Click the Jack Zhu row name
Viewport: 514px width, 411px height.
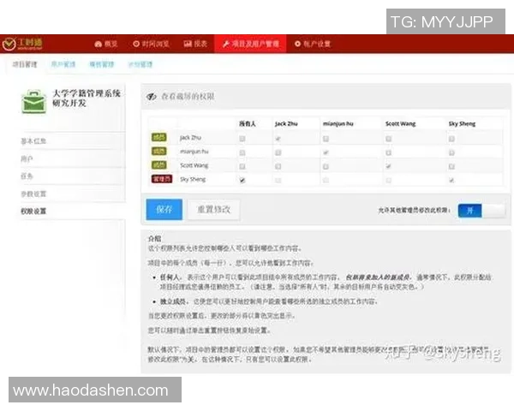[x=190, y=137]
